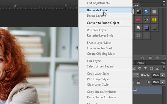Switch to the Paths tab
The height and width of the screenshot is (104, 167).
tap(141, 63)
